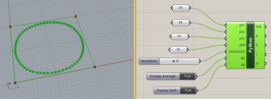Select the red corner point where the red axis line starts
The image size is (271, 99).
coord(95,67)
